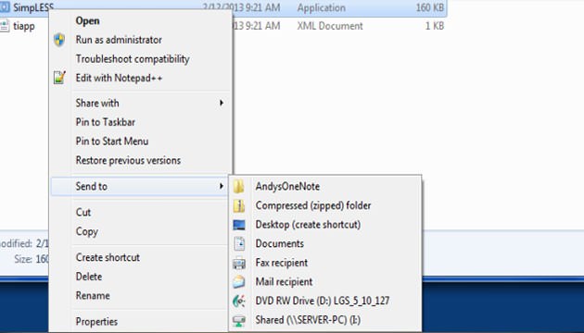
Task: Click the 160 KB size cell
Action: point(430,7)
